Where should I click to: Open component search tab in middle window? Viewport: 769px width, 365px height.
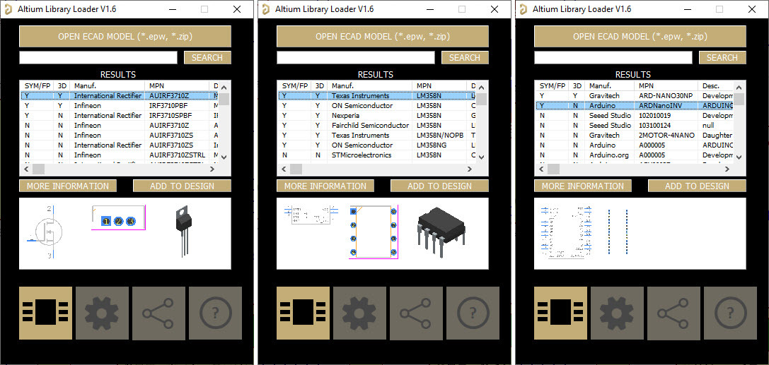[303, 313]
